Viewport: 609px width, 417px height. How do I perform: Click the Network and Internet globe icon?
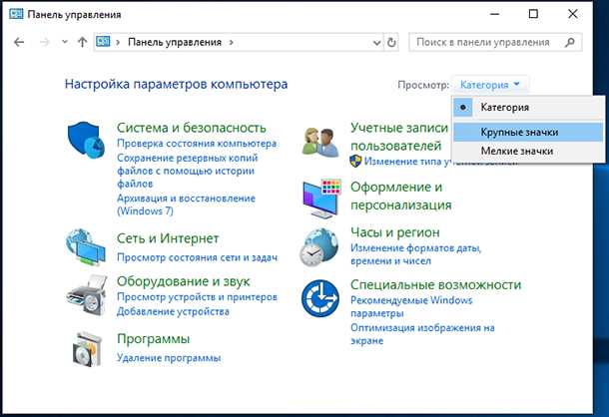pos(86,247)
